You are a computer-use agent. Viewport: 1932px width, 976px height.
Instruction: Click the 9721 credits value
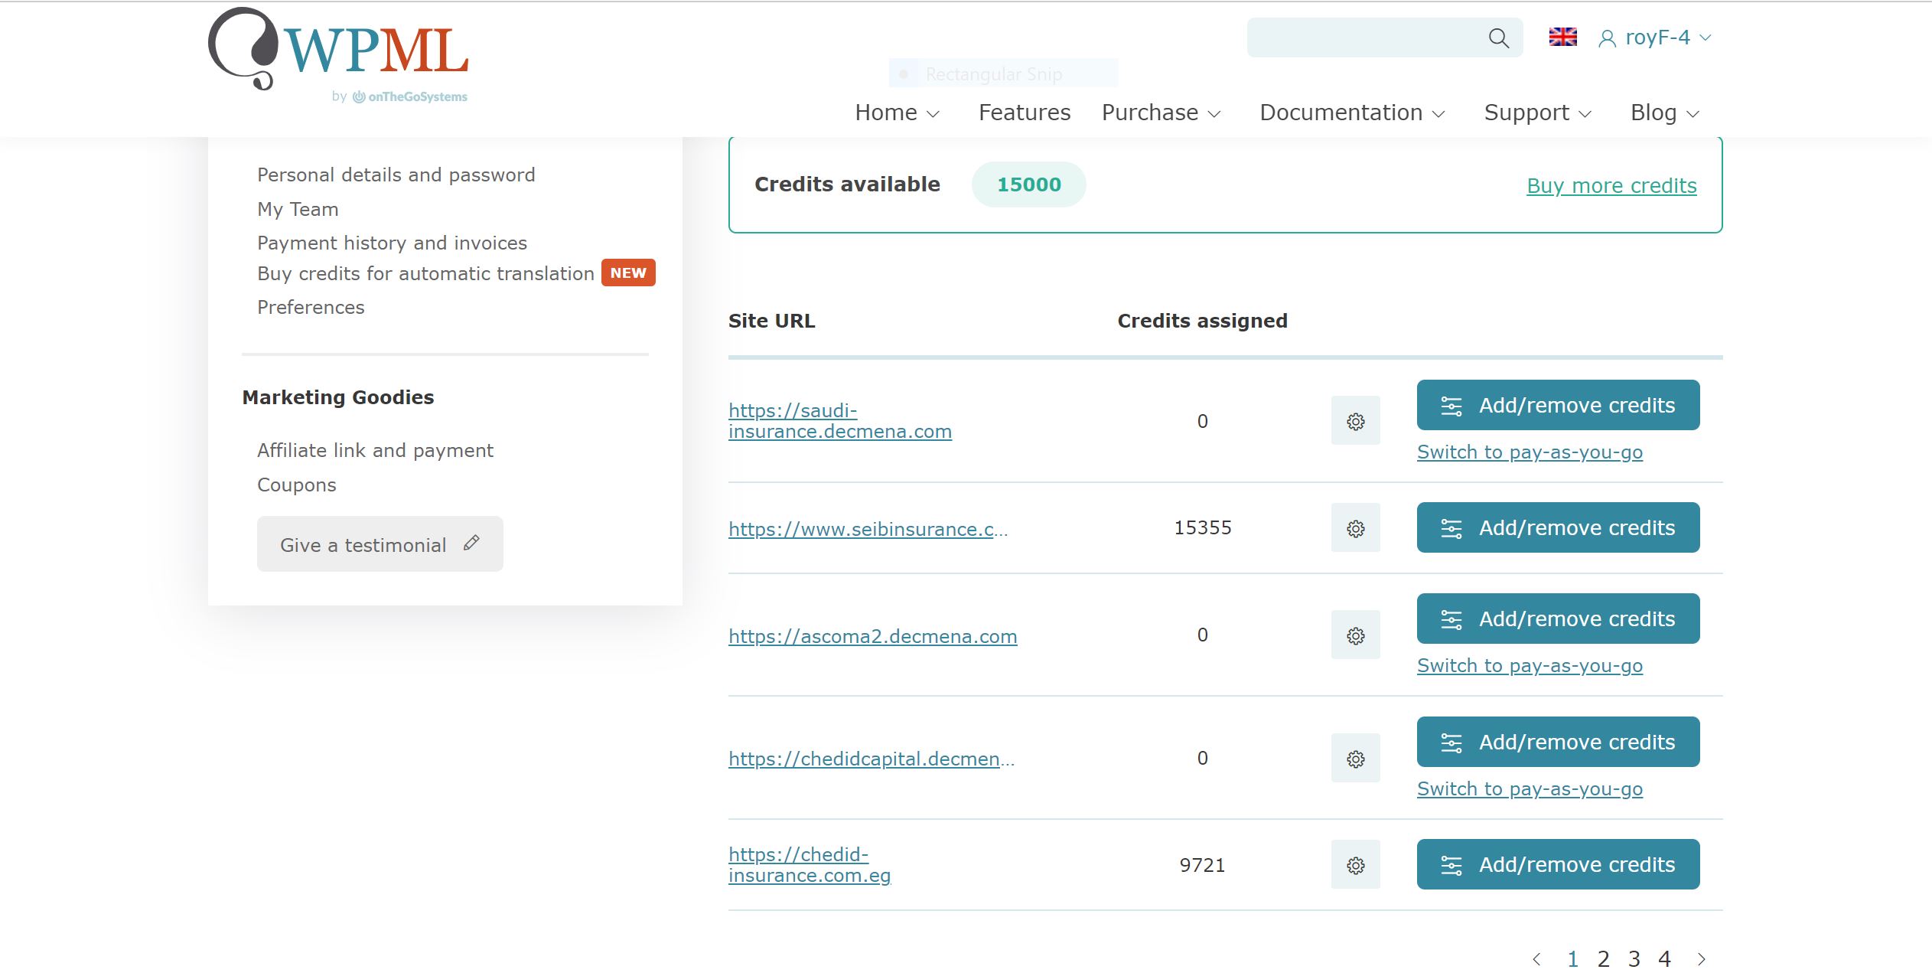click(1202, 865)
